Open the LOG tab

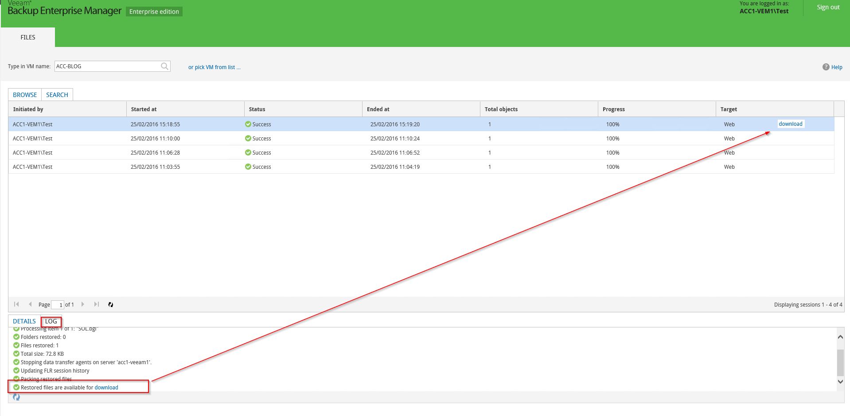pyautogui.click(x=51, y=321)
